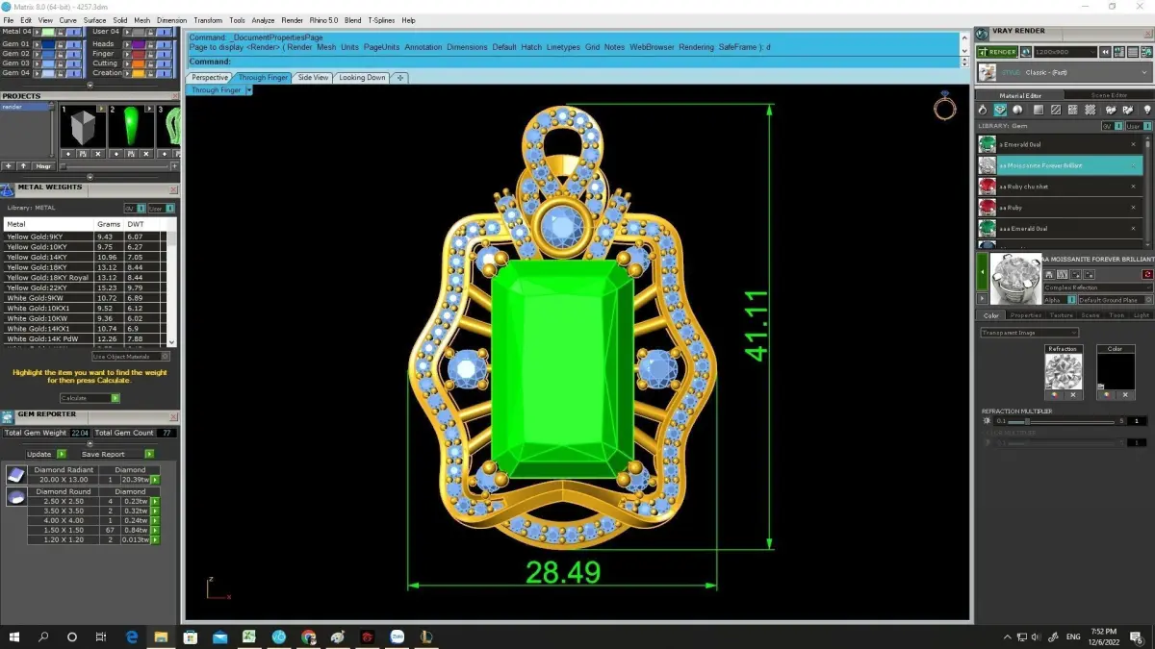Open the File menu
The width and height of the screenshot is (1155, 649).
pos(9,20)
